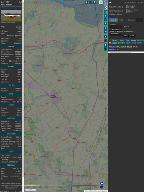Viewport: 144px width, 192px height.
Task: Click the aircraft list horizontal scrollbar
Action: pyautogui.click(x=126, y=52)
